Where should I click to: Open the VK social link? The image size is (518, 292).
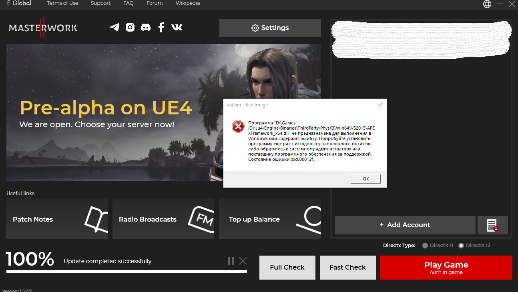click(177, 27)
